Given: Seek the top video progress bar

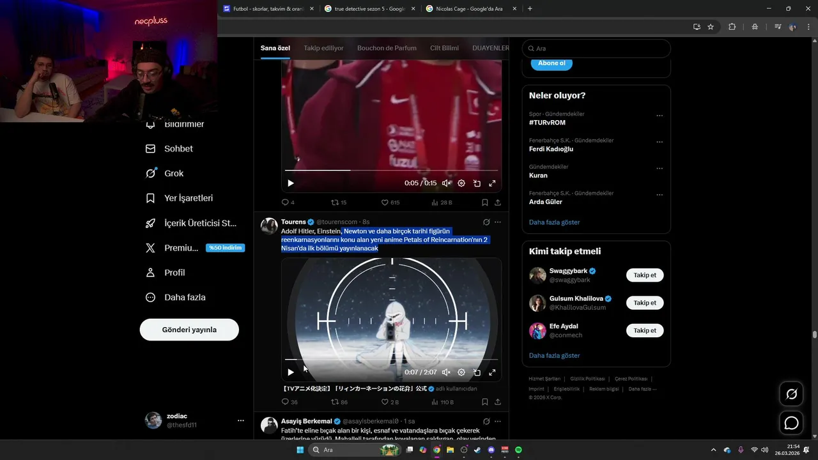Looking at the screenshot, I should click(x=391, y=171).
